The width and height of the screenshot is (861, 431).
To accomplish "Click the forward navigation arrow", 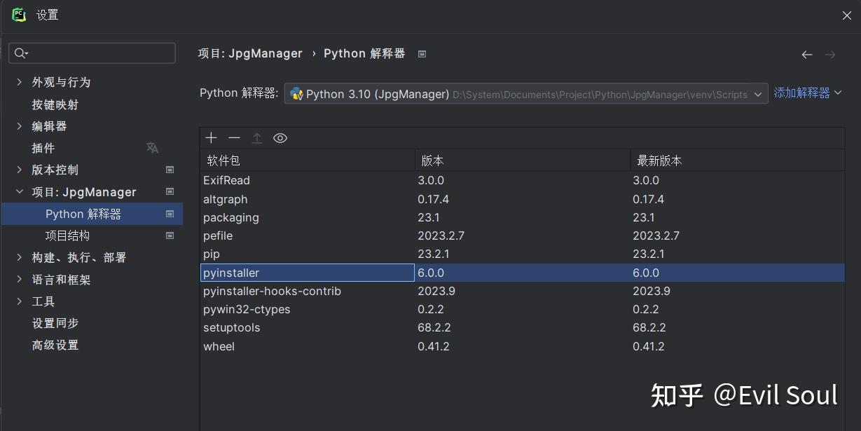I will pos(830,55).
